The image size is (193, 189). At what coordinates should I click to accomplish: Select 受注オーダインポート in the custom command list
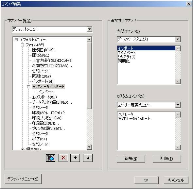click(134, 118)
